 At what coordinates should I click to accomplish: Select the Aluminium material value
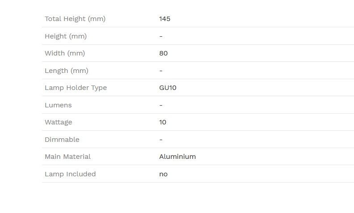pos(177,157)
